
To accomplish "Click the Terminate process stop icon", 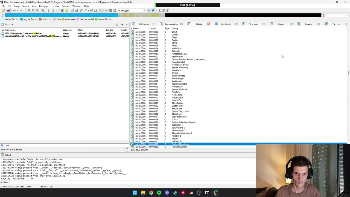I will (x=115, y=10).
